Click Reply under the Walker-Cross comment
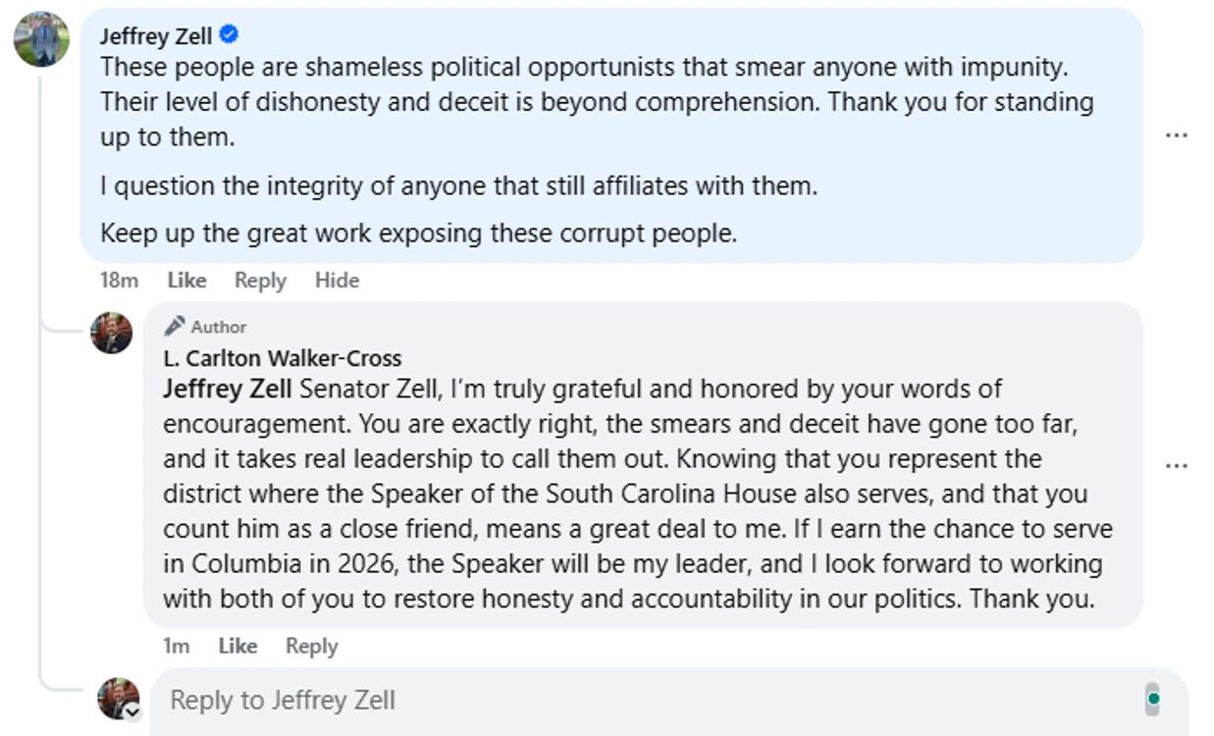 coord(311,646)
